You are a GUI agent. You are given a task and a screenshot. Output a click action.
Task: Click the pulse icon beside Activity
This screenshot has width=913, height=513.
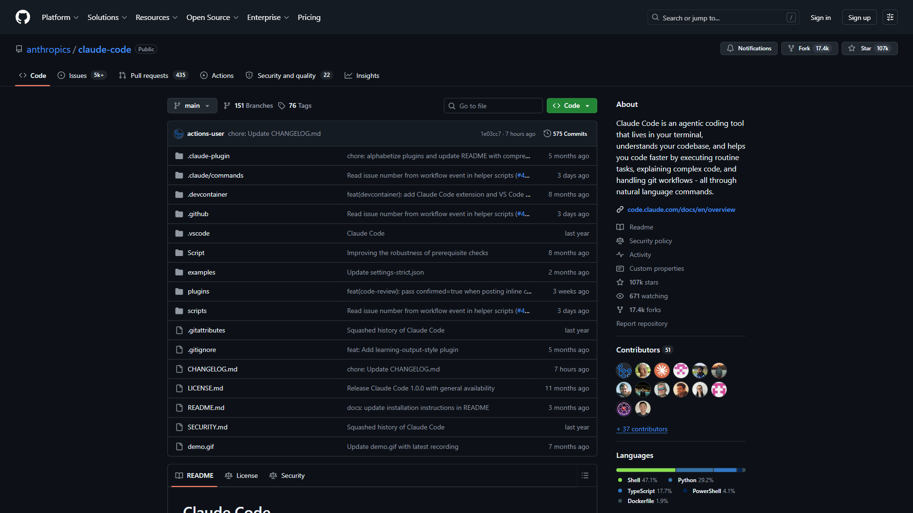[x=620, y=255]
